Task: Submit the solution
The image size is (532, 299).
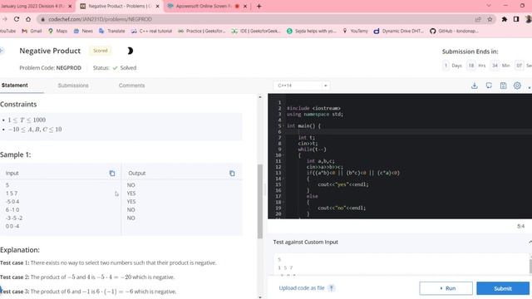Action: coord(503,288)
